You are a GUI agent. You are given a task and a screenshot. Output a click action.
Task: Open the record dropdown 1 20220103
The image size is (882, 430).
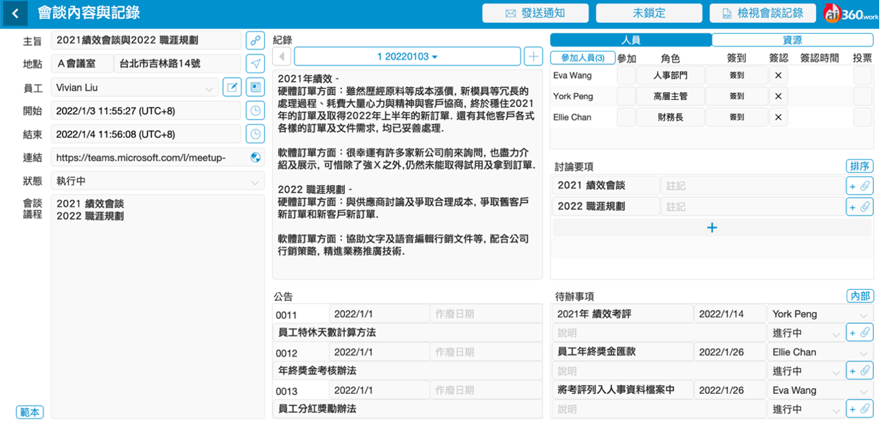point(407,56)
